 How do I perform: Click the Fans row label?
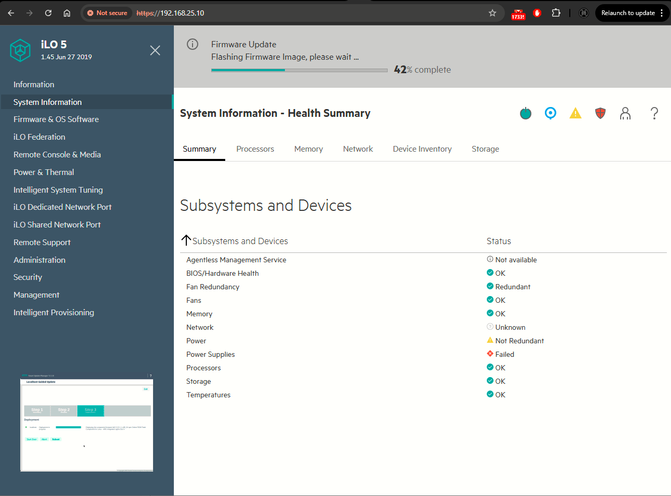194,300
